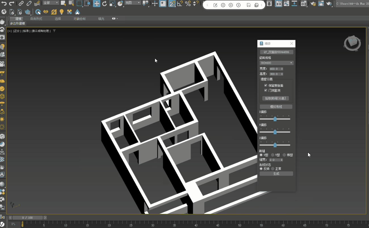Image resolution: width=369 pixels, height=228 pixels.
Task: Click the 高度 300.0 input field
Action: coord(276,74)
